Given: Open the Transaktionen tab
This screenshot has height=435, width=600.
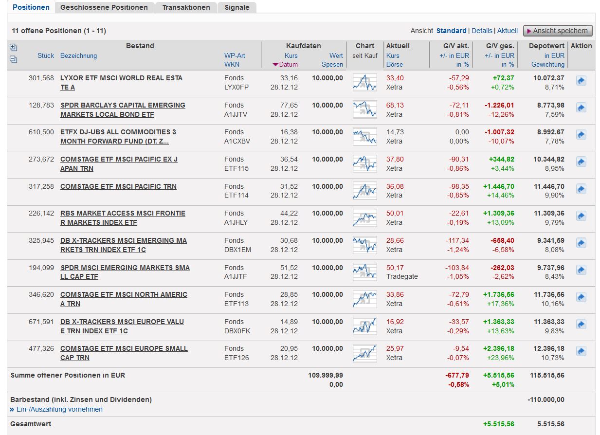Looking at the screenshot, I should click(186, 7).
